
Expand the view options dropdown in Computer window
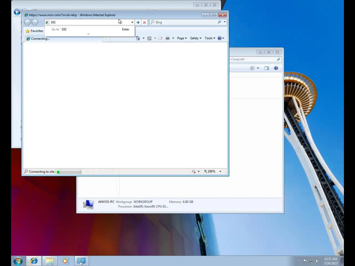coord(258,68)
